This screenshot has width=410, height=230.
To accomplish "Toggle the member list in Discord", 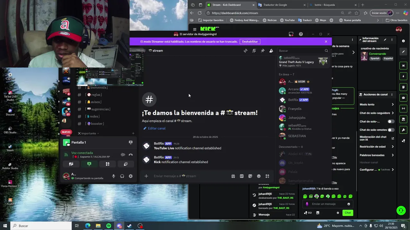I will (x=271, y=50).
